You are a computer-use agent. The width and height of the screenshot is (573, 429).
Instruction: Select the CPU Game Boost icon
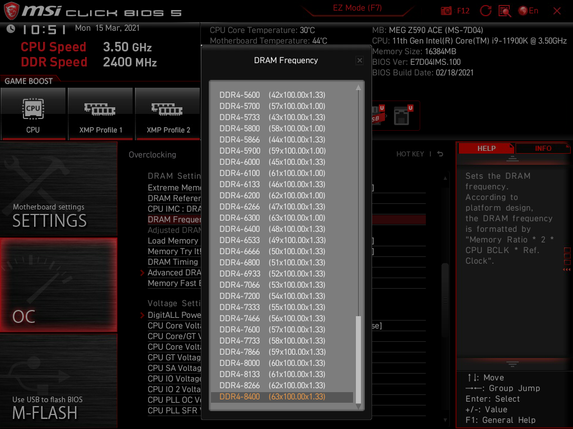[33, 113]
